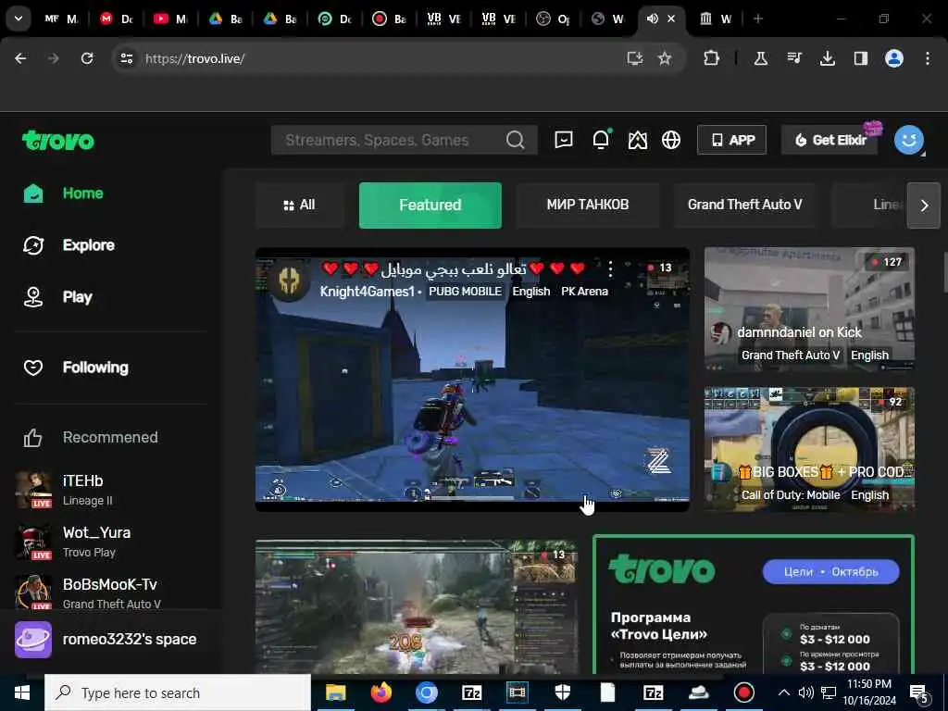Click the Following heart icon
This screenshot has height=711, width=948.
coord(33,367)
